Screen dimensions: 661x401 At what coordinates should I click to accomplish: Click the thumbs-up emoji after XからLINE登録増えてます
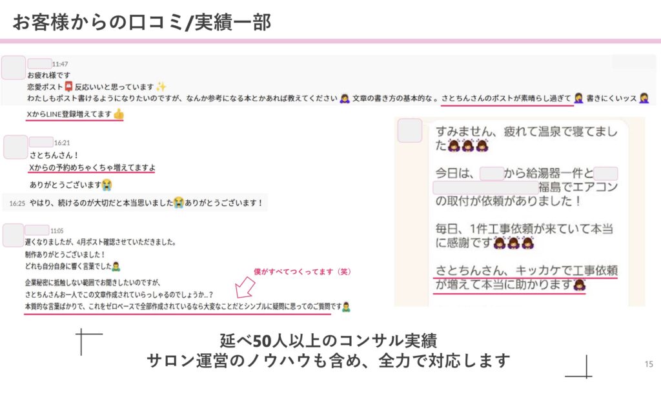point(119,113)
